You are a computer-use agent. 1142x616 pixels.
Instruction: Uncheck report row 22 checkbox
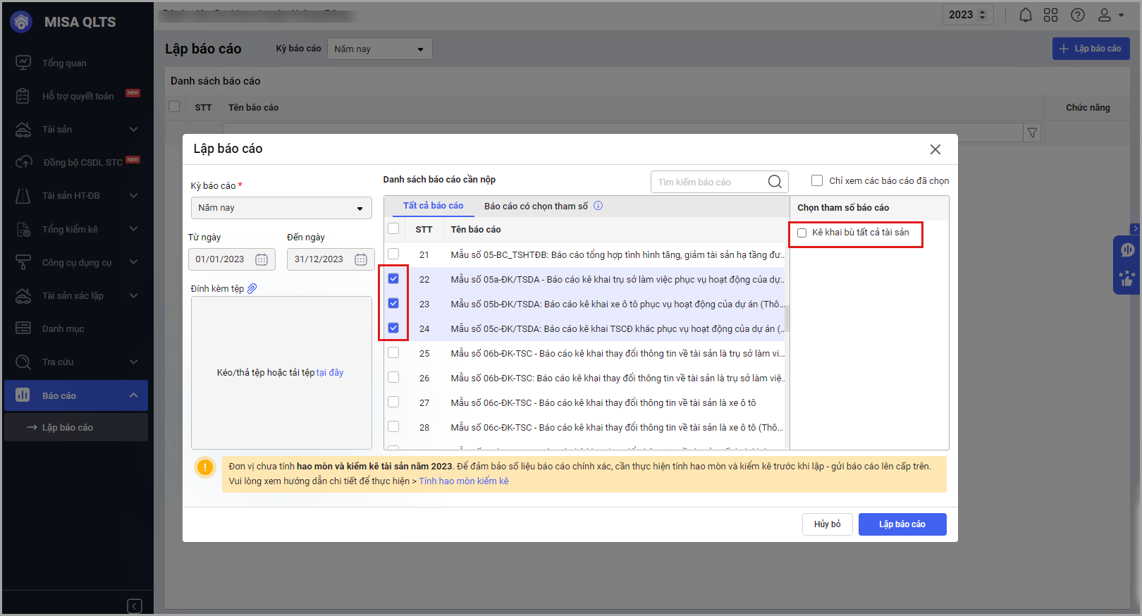pyautogui.click(x=393, y=278)
